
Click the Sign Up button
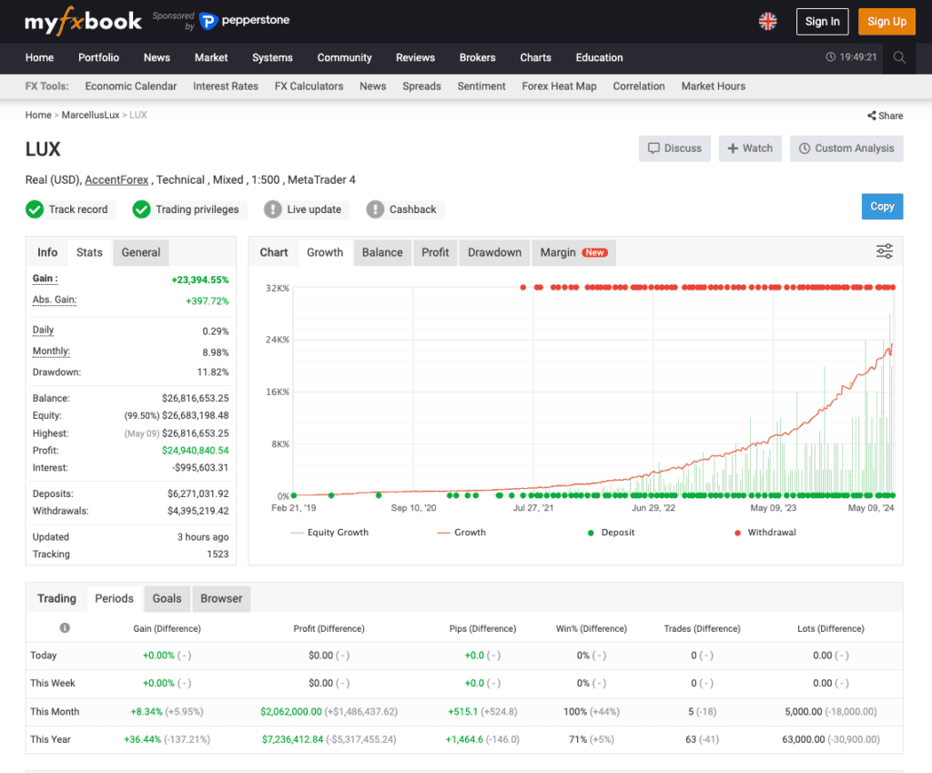pyautogui.click(x=886, y=22)
